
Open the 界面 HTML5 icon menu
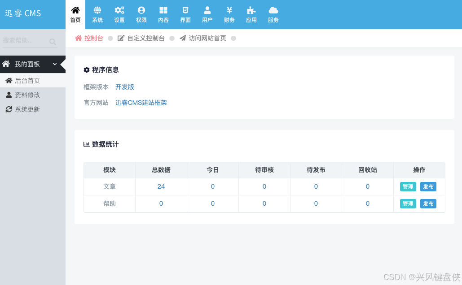pyautogui.click(x=185, y=14)
